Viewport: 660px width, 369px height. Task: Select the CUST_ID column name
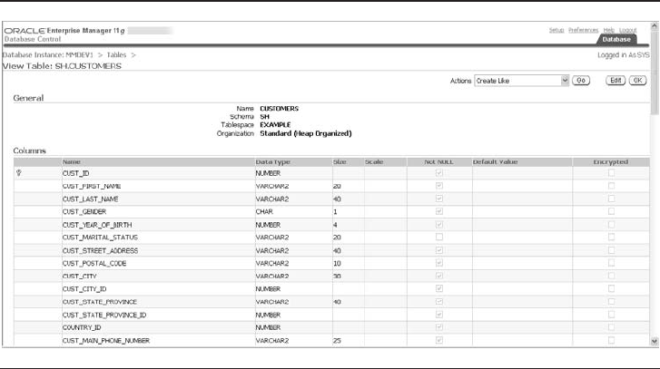[75, 173]
